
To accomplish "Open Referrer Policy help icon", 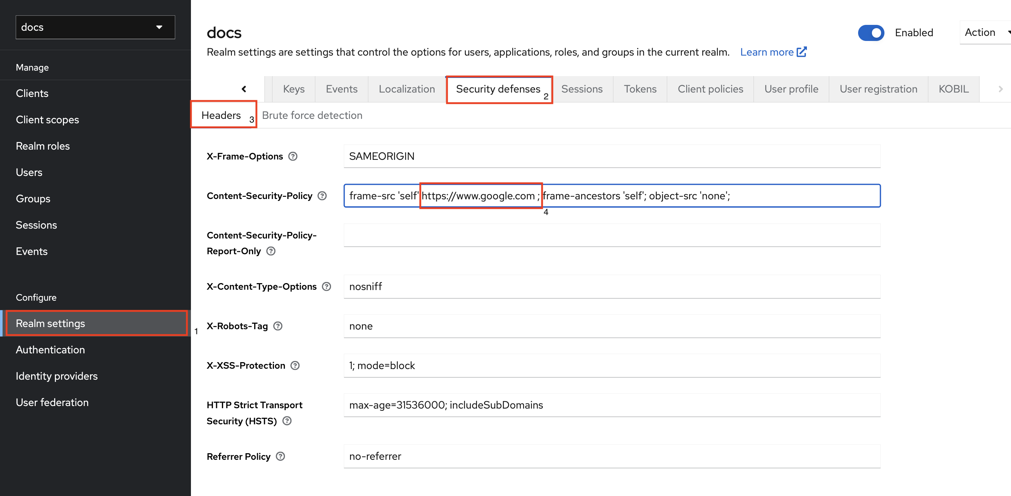I will click(x=280, y=456).
